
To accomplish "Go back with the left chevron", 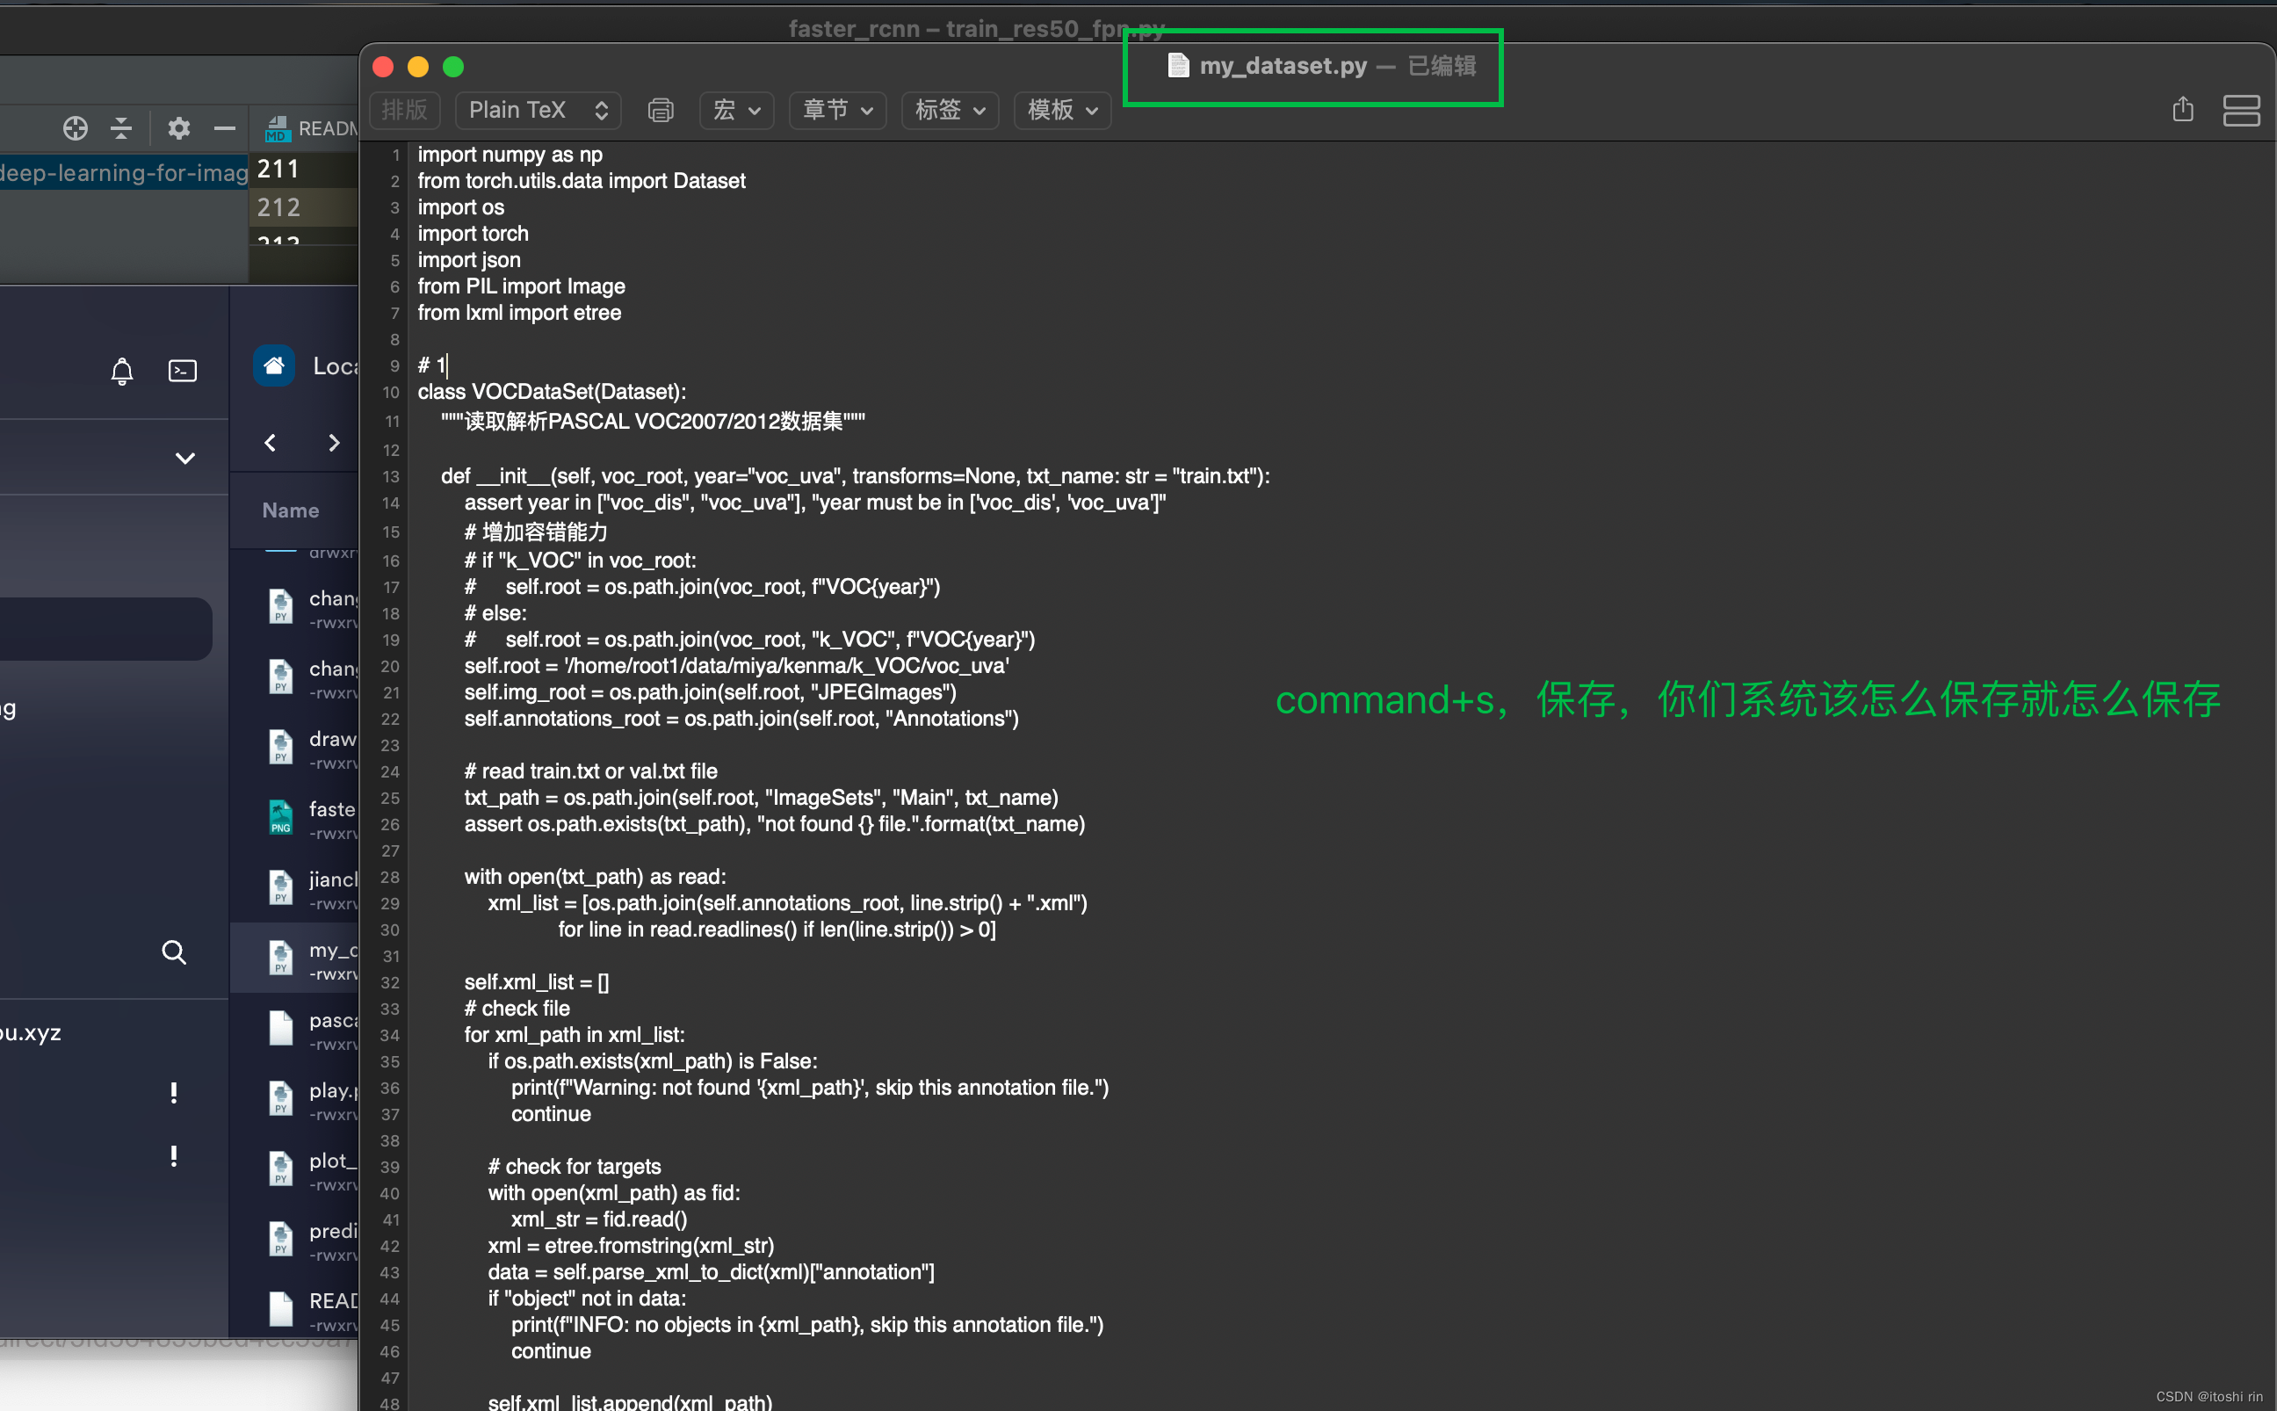I will 271,442.
